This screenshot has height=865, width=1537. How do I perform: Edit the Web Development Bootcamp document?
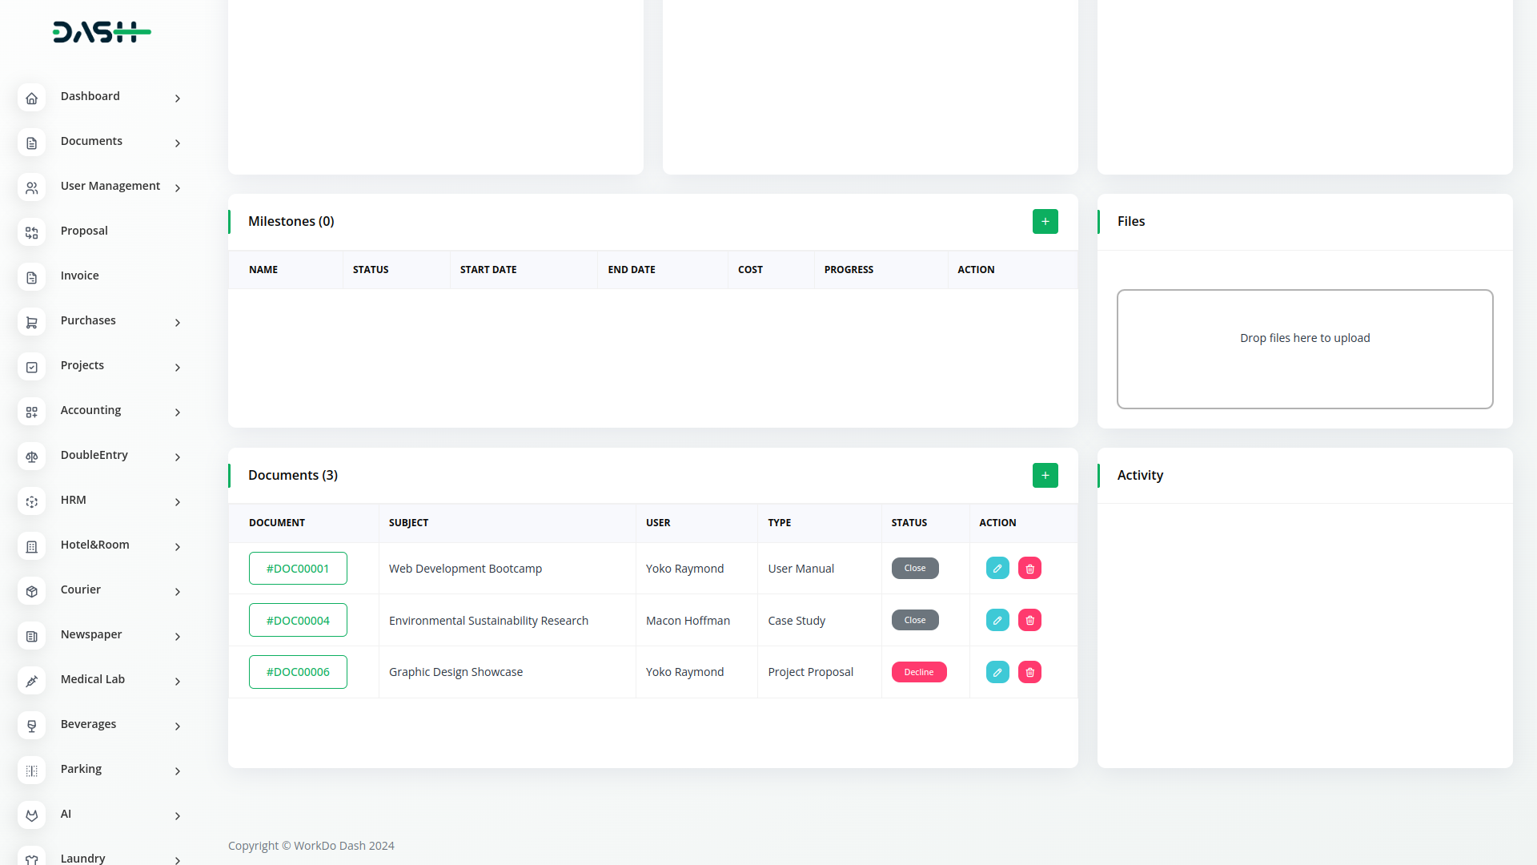997,569
